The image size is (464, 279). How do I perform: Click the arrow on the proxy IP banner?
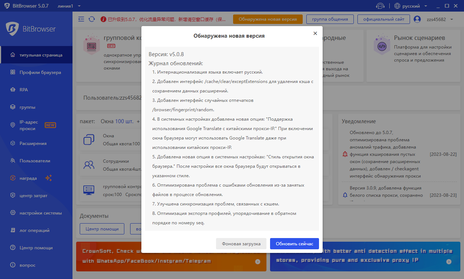tap(449, 262)
